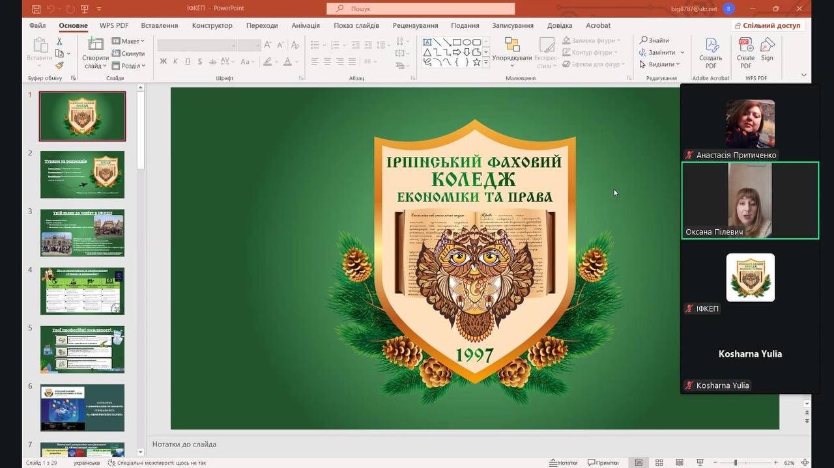
Task: Toggle Нотатки notes pane in status bar
Action: 564,463
